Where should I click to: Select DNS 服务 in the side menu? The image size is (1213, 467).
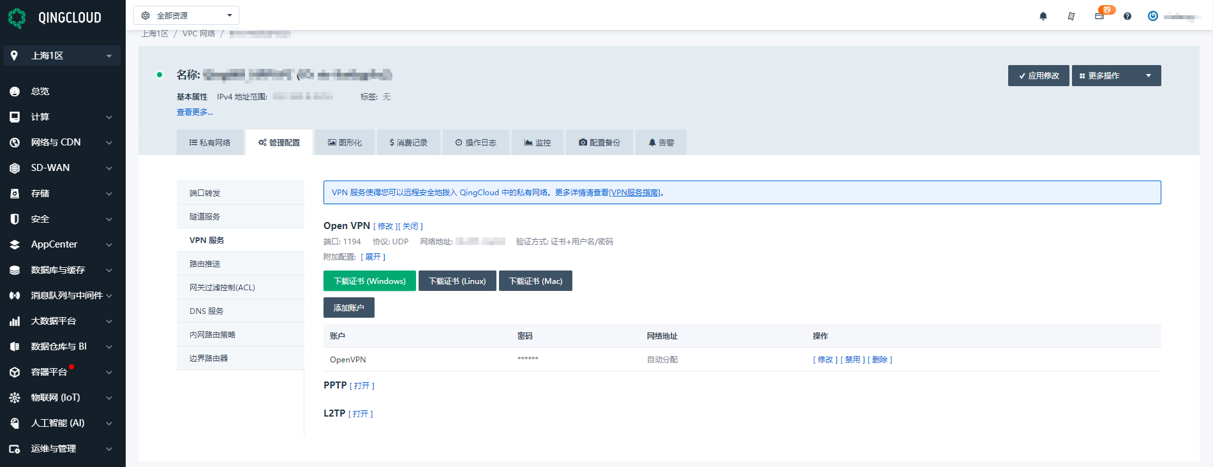[241, 311]
